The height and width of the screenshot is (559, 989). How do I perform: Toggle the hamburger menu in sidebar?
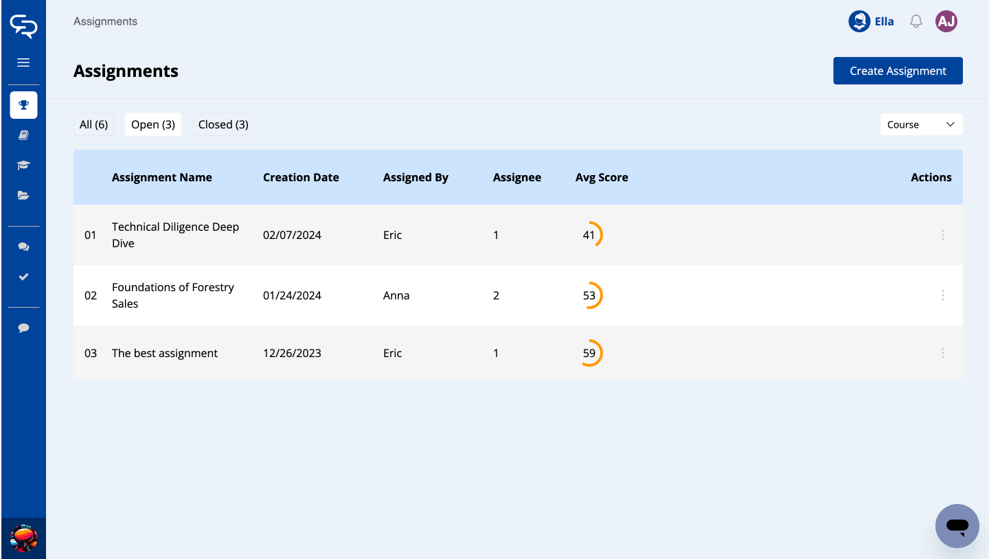(x=23, y=62)
